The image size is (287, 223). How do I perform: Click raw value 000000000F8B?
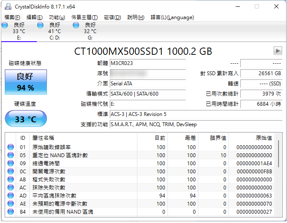(x=254, y=171)
